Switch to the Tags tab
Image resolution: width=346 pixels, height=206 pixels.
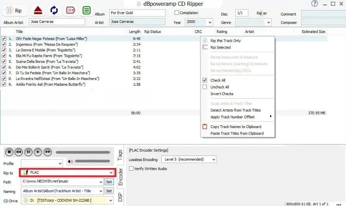pyautogui.click(x=120, y=155)
